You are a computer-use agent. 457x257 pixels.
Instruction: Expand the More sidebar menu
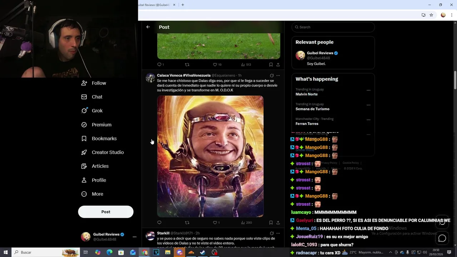click(92, 194)
